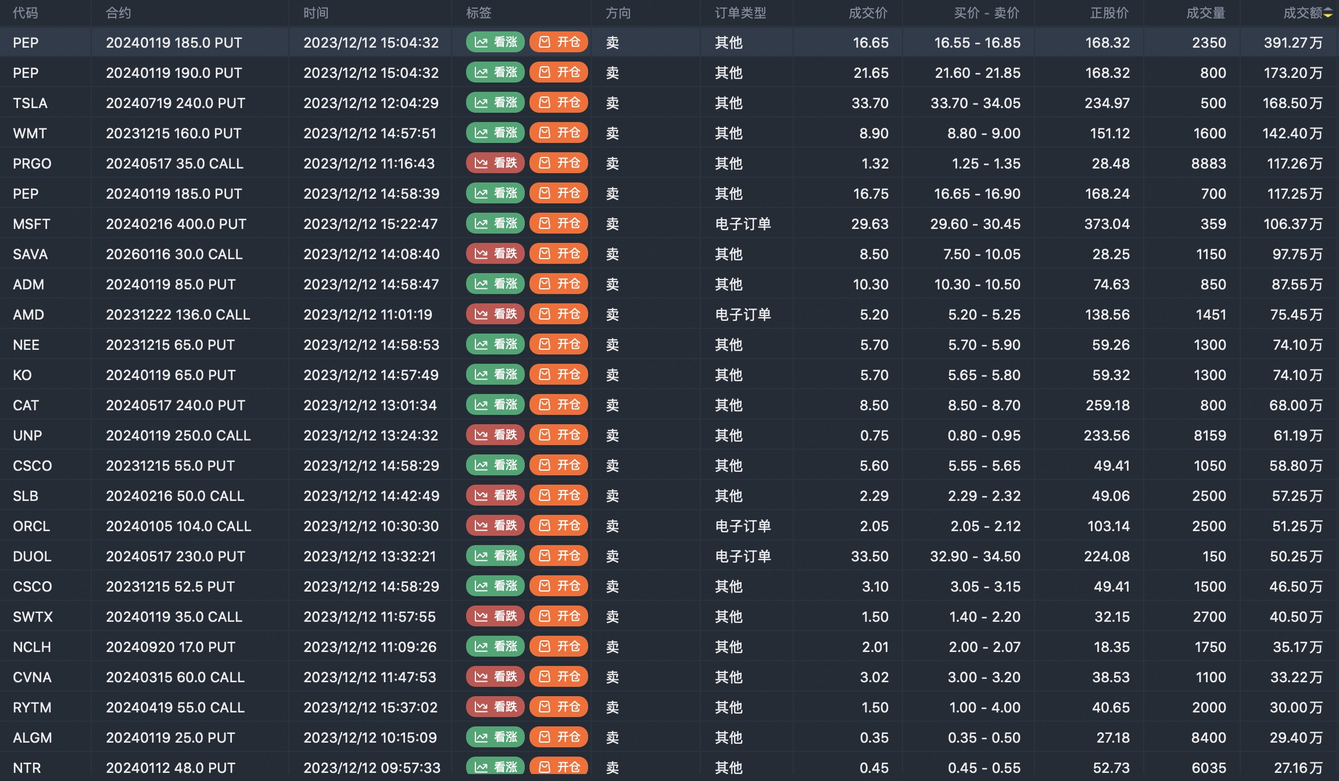Viewport: 1339px width, 781px height.
Task: Click 开仓 tag on WMT row
Action: (558, 133)
